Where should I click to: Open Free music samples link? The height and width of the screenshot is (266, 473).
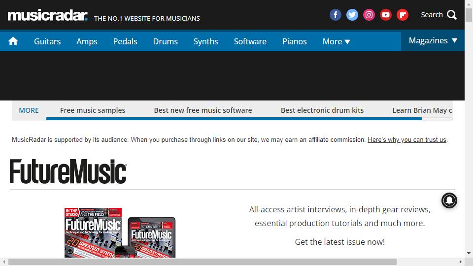93,110
